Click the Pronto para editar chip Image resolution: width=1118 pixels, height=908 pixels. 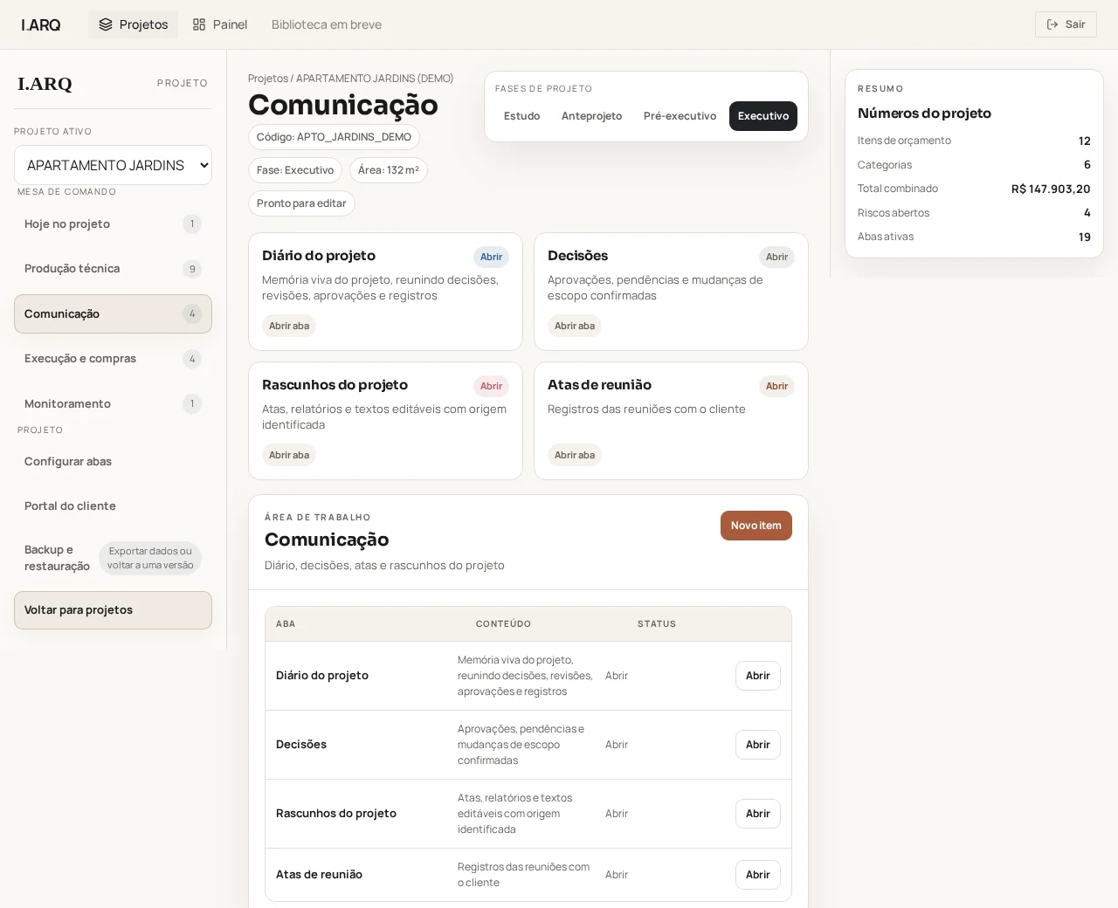301,203
